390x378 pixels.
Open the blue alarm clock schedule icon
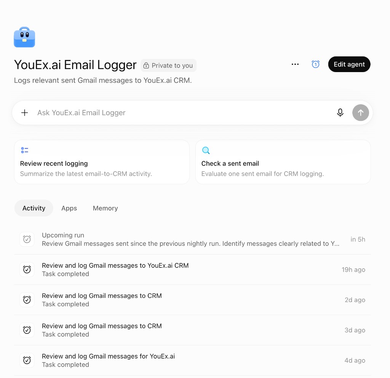(x=315, y=64)
